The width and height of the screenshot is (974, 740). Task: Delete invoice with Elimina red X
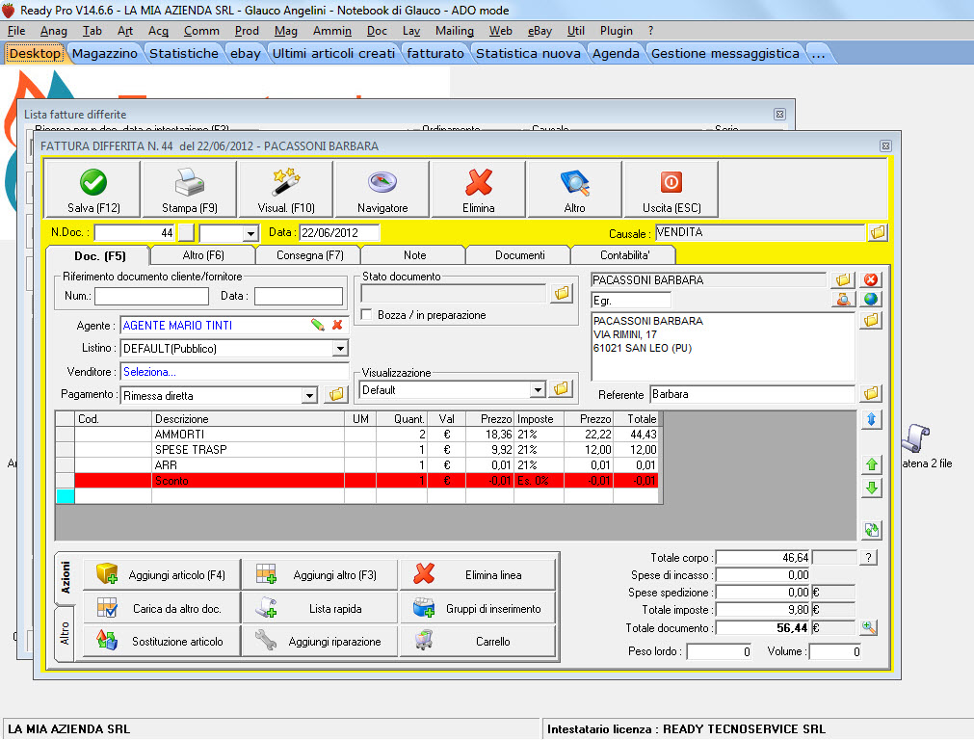point(479,189)
